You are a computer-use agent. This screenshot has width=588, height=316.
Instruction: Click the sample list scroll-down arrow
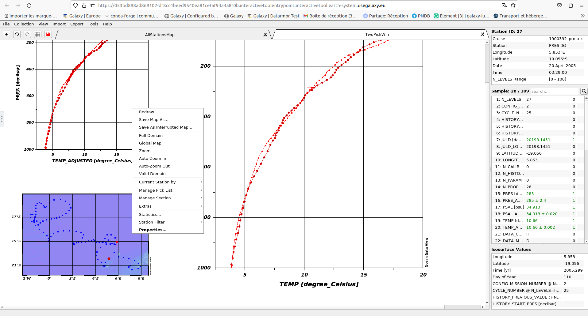click(586, 241)
